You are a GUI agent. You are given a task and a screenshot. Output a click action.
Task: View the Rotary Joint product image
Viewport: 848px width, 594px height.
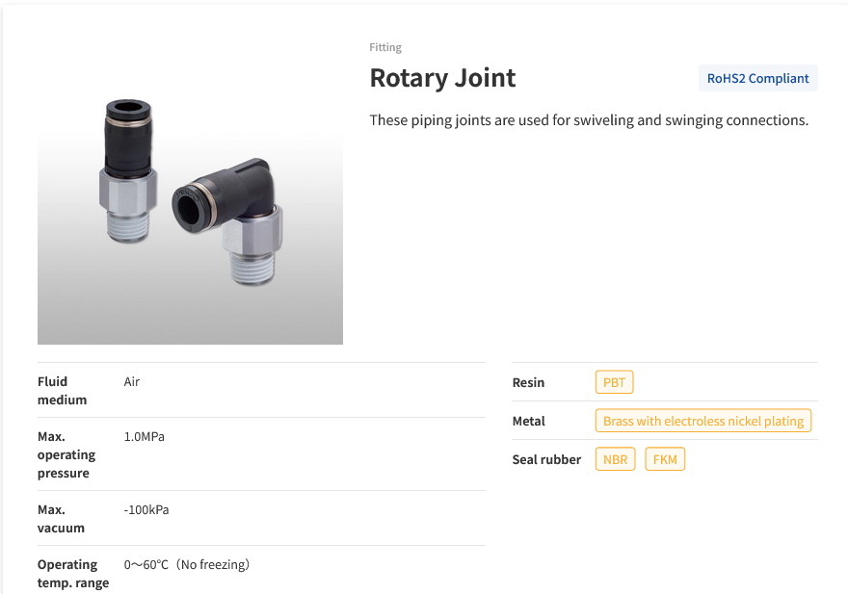point(189,212)
